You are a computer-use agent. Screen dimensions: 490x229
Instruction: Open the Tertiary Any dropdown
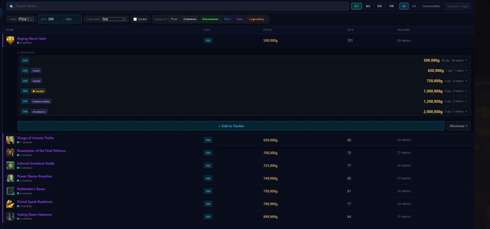pos(114,19)
